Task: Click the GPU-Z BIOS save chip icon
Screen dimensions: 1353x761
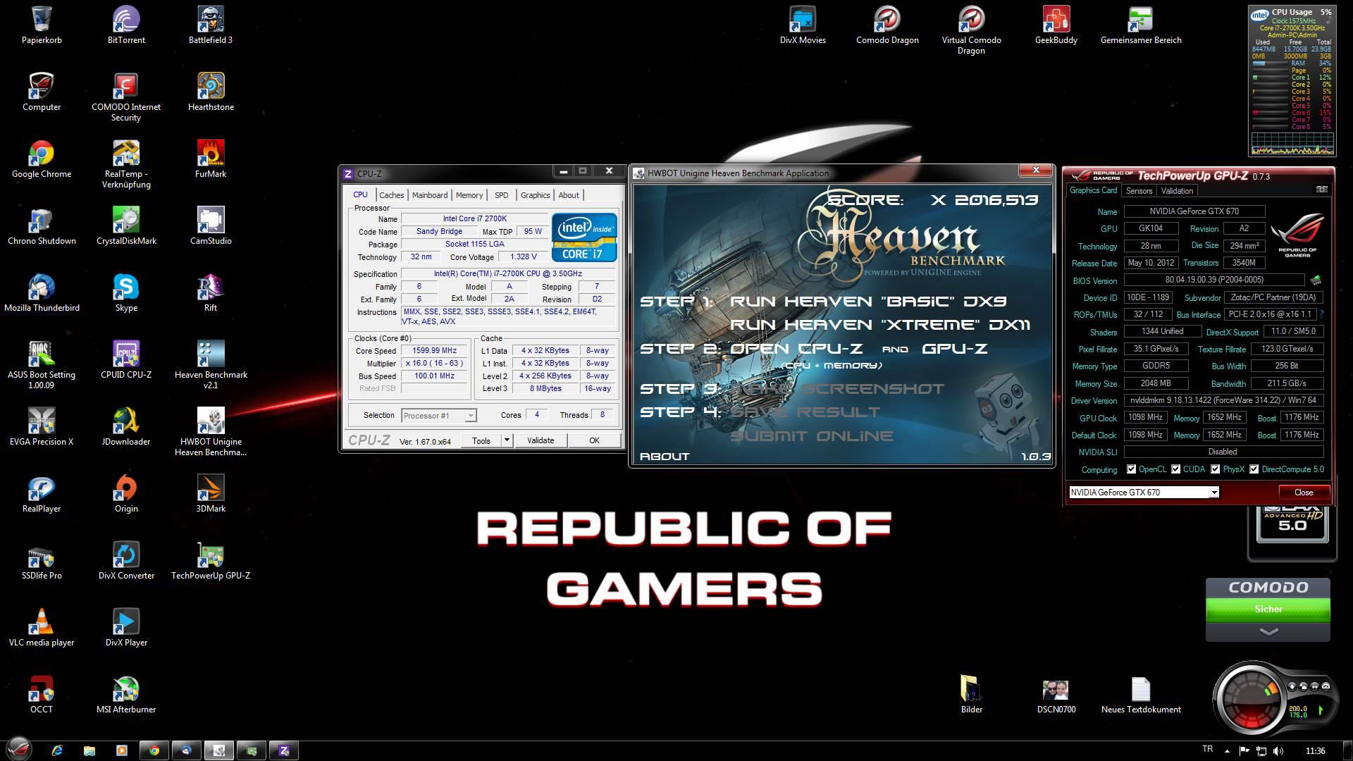Action: (x=1315, y=280)
